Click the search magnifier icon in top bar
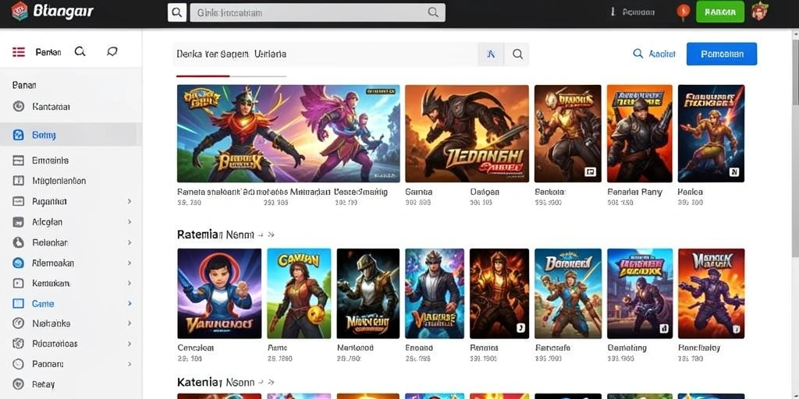Screen dimensions: 799x399 click(x=177, y=12)
